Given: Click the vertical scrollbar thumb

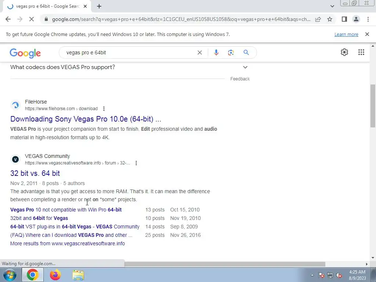Looking at the screenshot, I should [373, 106].
